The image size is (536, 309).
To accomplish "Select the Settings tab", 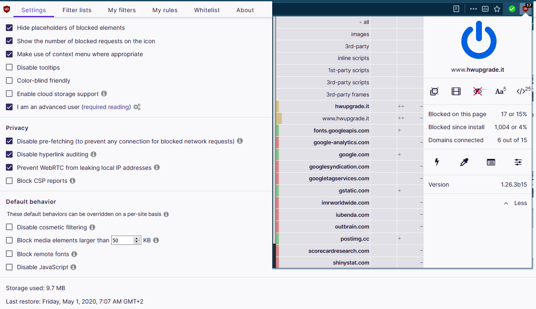I will (x=34, y=10).
